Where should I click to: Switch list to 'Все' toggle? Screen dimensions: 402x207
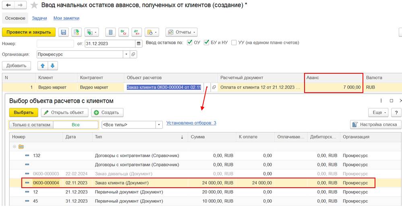tap(76, 125)
